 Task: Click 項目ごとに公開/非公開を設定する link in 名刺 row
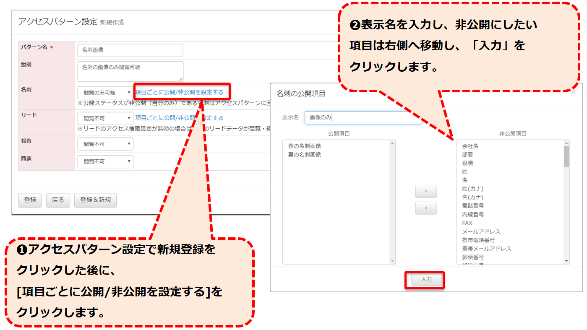[180, 92]
